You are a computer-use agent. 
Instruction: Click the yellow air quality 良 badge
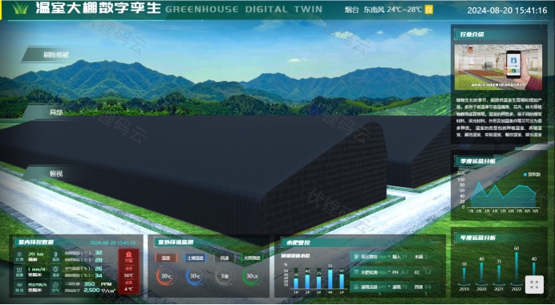pyautogui.click(x=429, y=10)
